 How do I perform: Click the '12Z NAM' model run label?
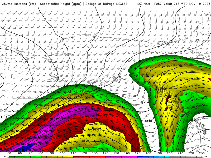click(143, 4)
